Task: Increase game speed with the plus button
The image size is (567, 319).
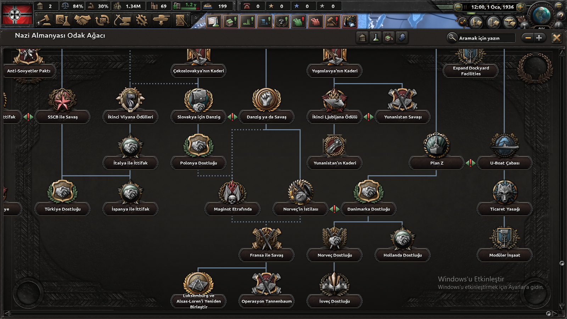Action: click(x=521, y=7)
